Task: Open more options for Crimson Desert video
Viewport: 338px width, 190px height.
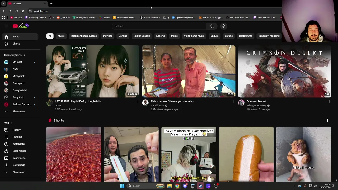Action: (x=330, y=102)
